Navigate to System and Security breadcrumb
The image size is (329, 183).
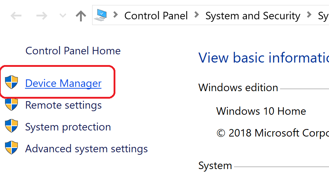[x=253, y=16]
